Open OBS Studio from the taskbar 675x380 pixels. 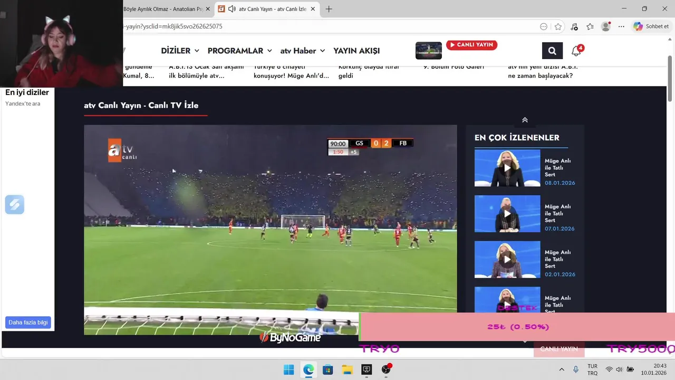click(386, 369)
